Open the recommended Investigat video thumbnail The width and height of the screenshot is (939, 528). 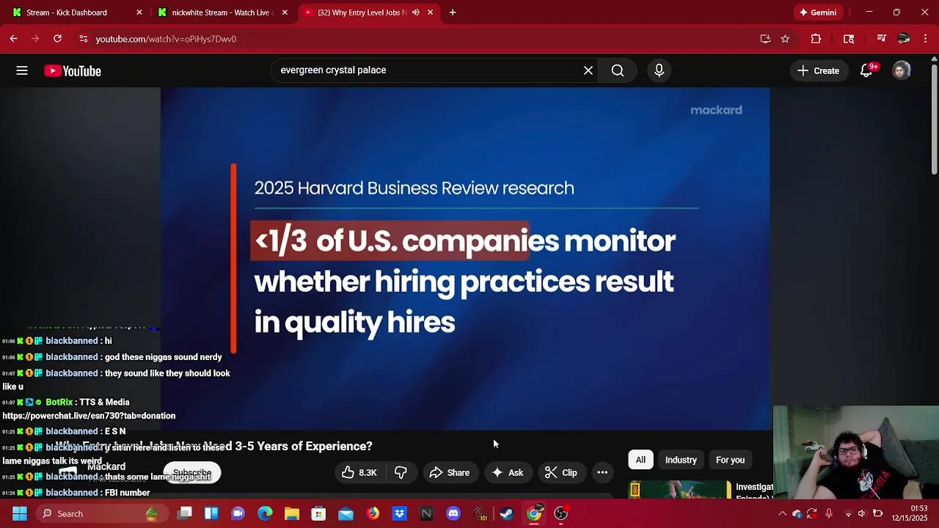coord(680,490)
